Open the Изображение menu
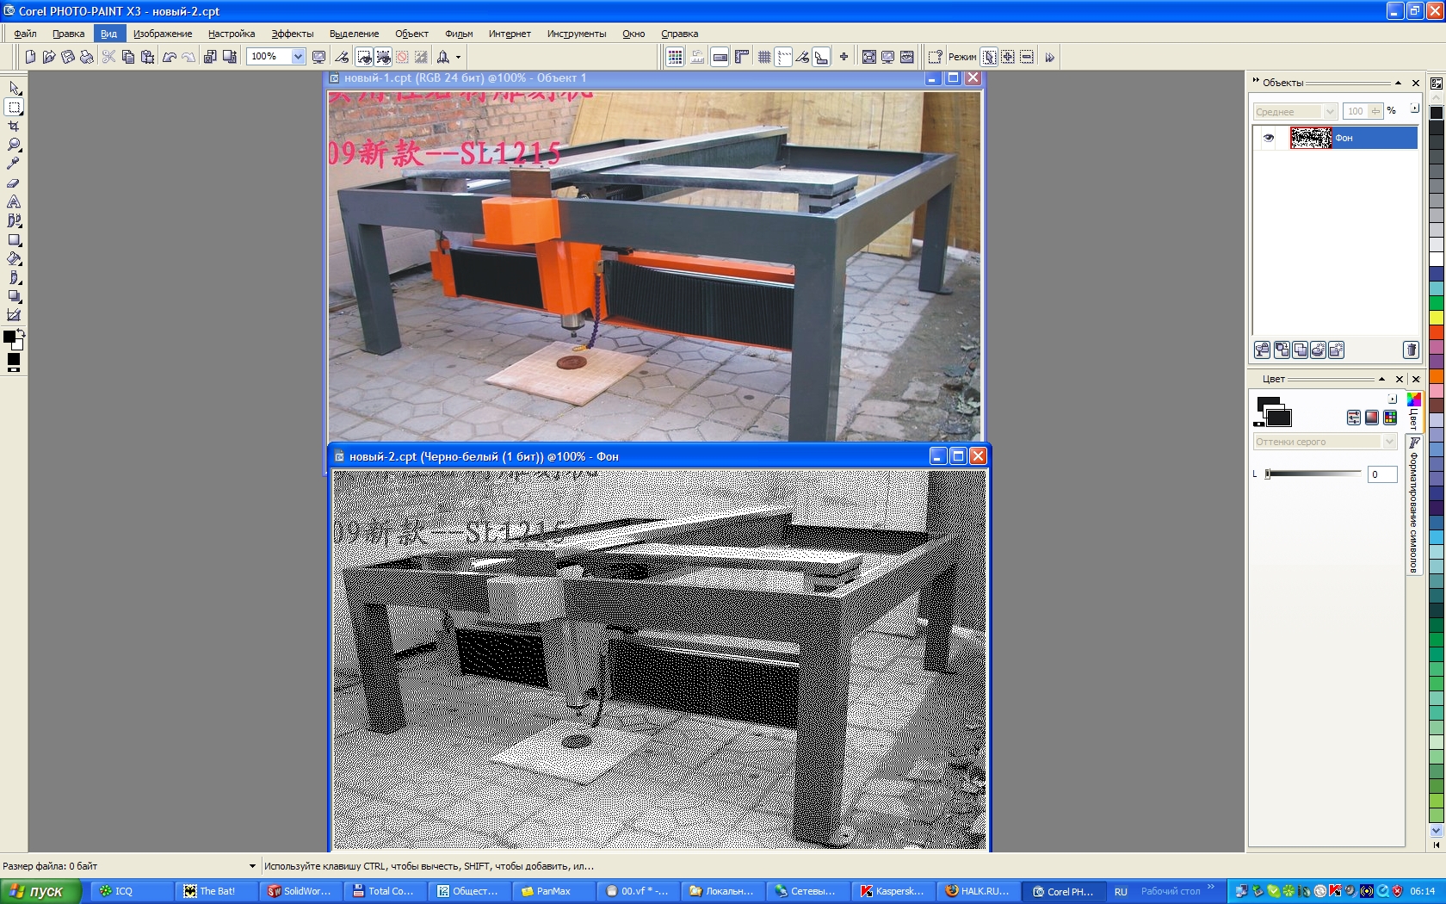This screenshot has width=1446, height=904. pyautogui.click(x=163, y=34)
